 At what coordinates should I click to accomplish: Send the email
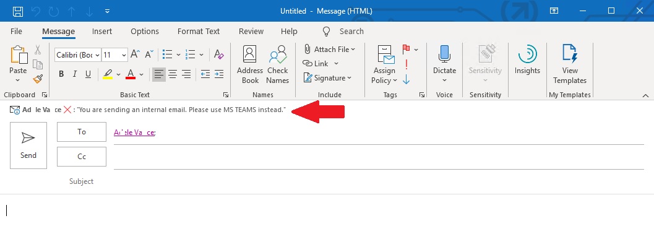[28, 146]
